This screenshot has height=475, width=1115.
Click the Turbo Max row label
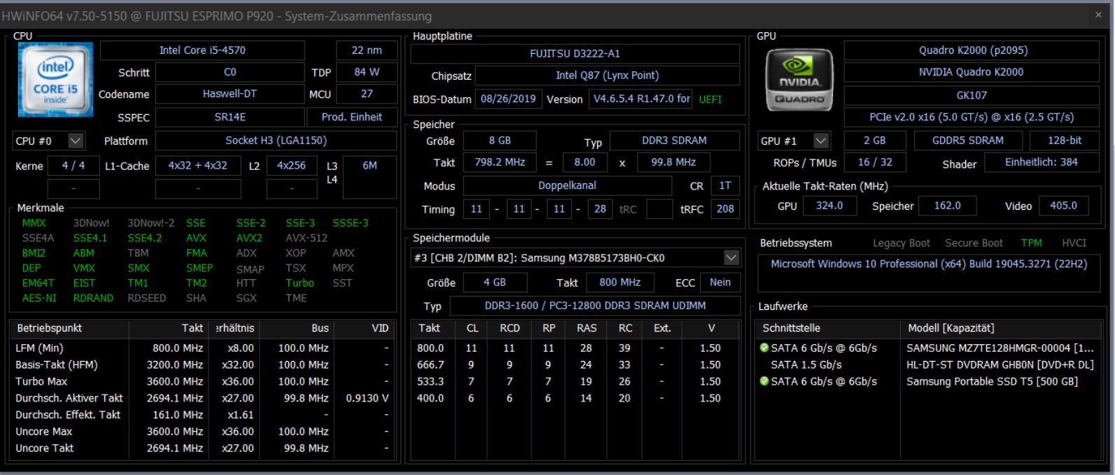(x=41, y=381)
